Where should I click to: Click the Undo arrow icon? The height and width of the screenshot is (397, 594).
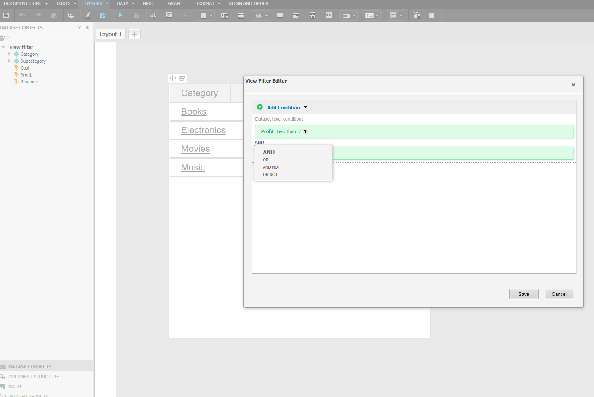pos(22,15)
